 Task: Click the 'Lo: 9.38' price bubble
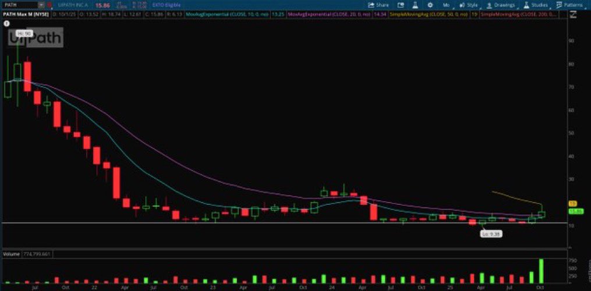click(491, 234)
